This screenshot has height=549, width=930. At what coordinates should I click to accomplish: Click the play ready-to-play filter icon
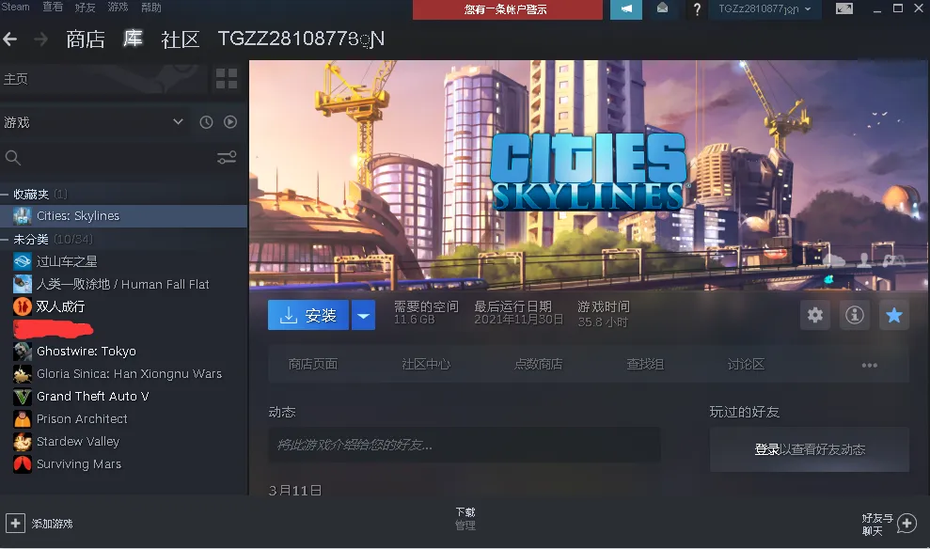point(230,122)
